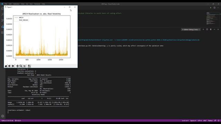This screenshot has width=221, height=124.
Task: Open the View menu
Action: tap(23, 4)
